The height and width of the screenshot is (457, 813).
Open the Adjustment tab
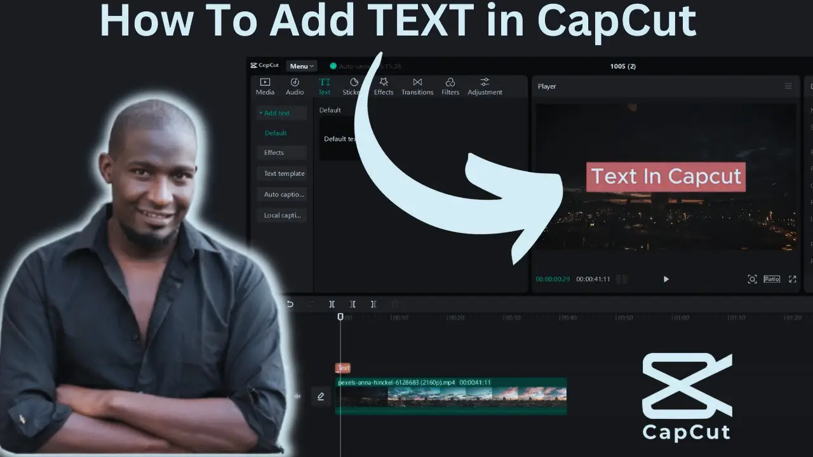point(485,87)
